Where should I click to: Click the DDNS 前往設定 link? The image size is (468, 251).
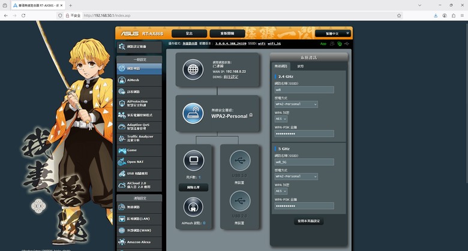(231, 77)
